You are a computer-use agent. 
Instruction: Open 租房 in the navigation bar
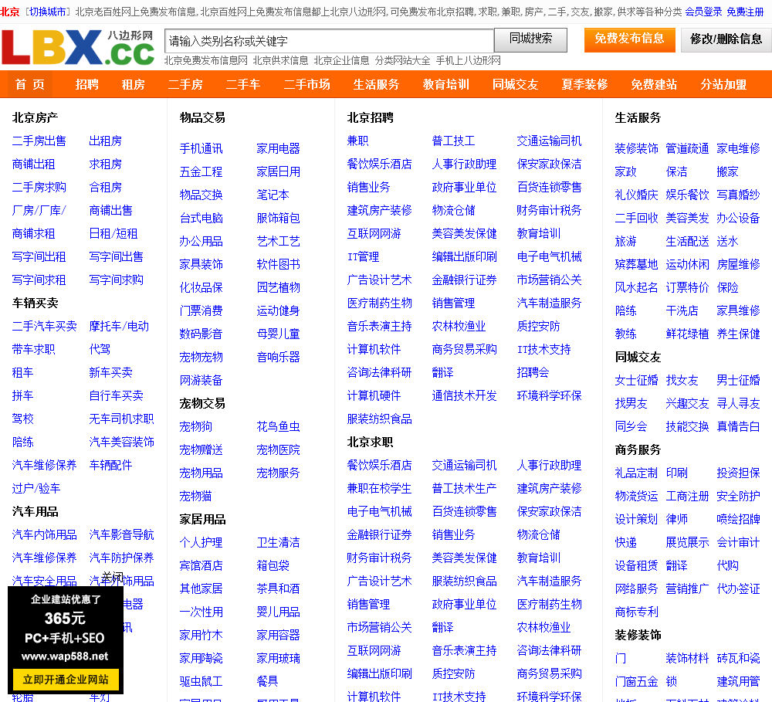pos(133,84)
